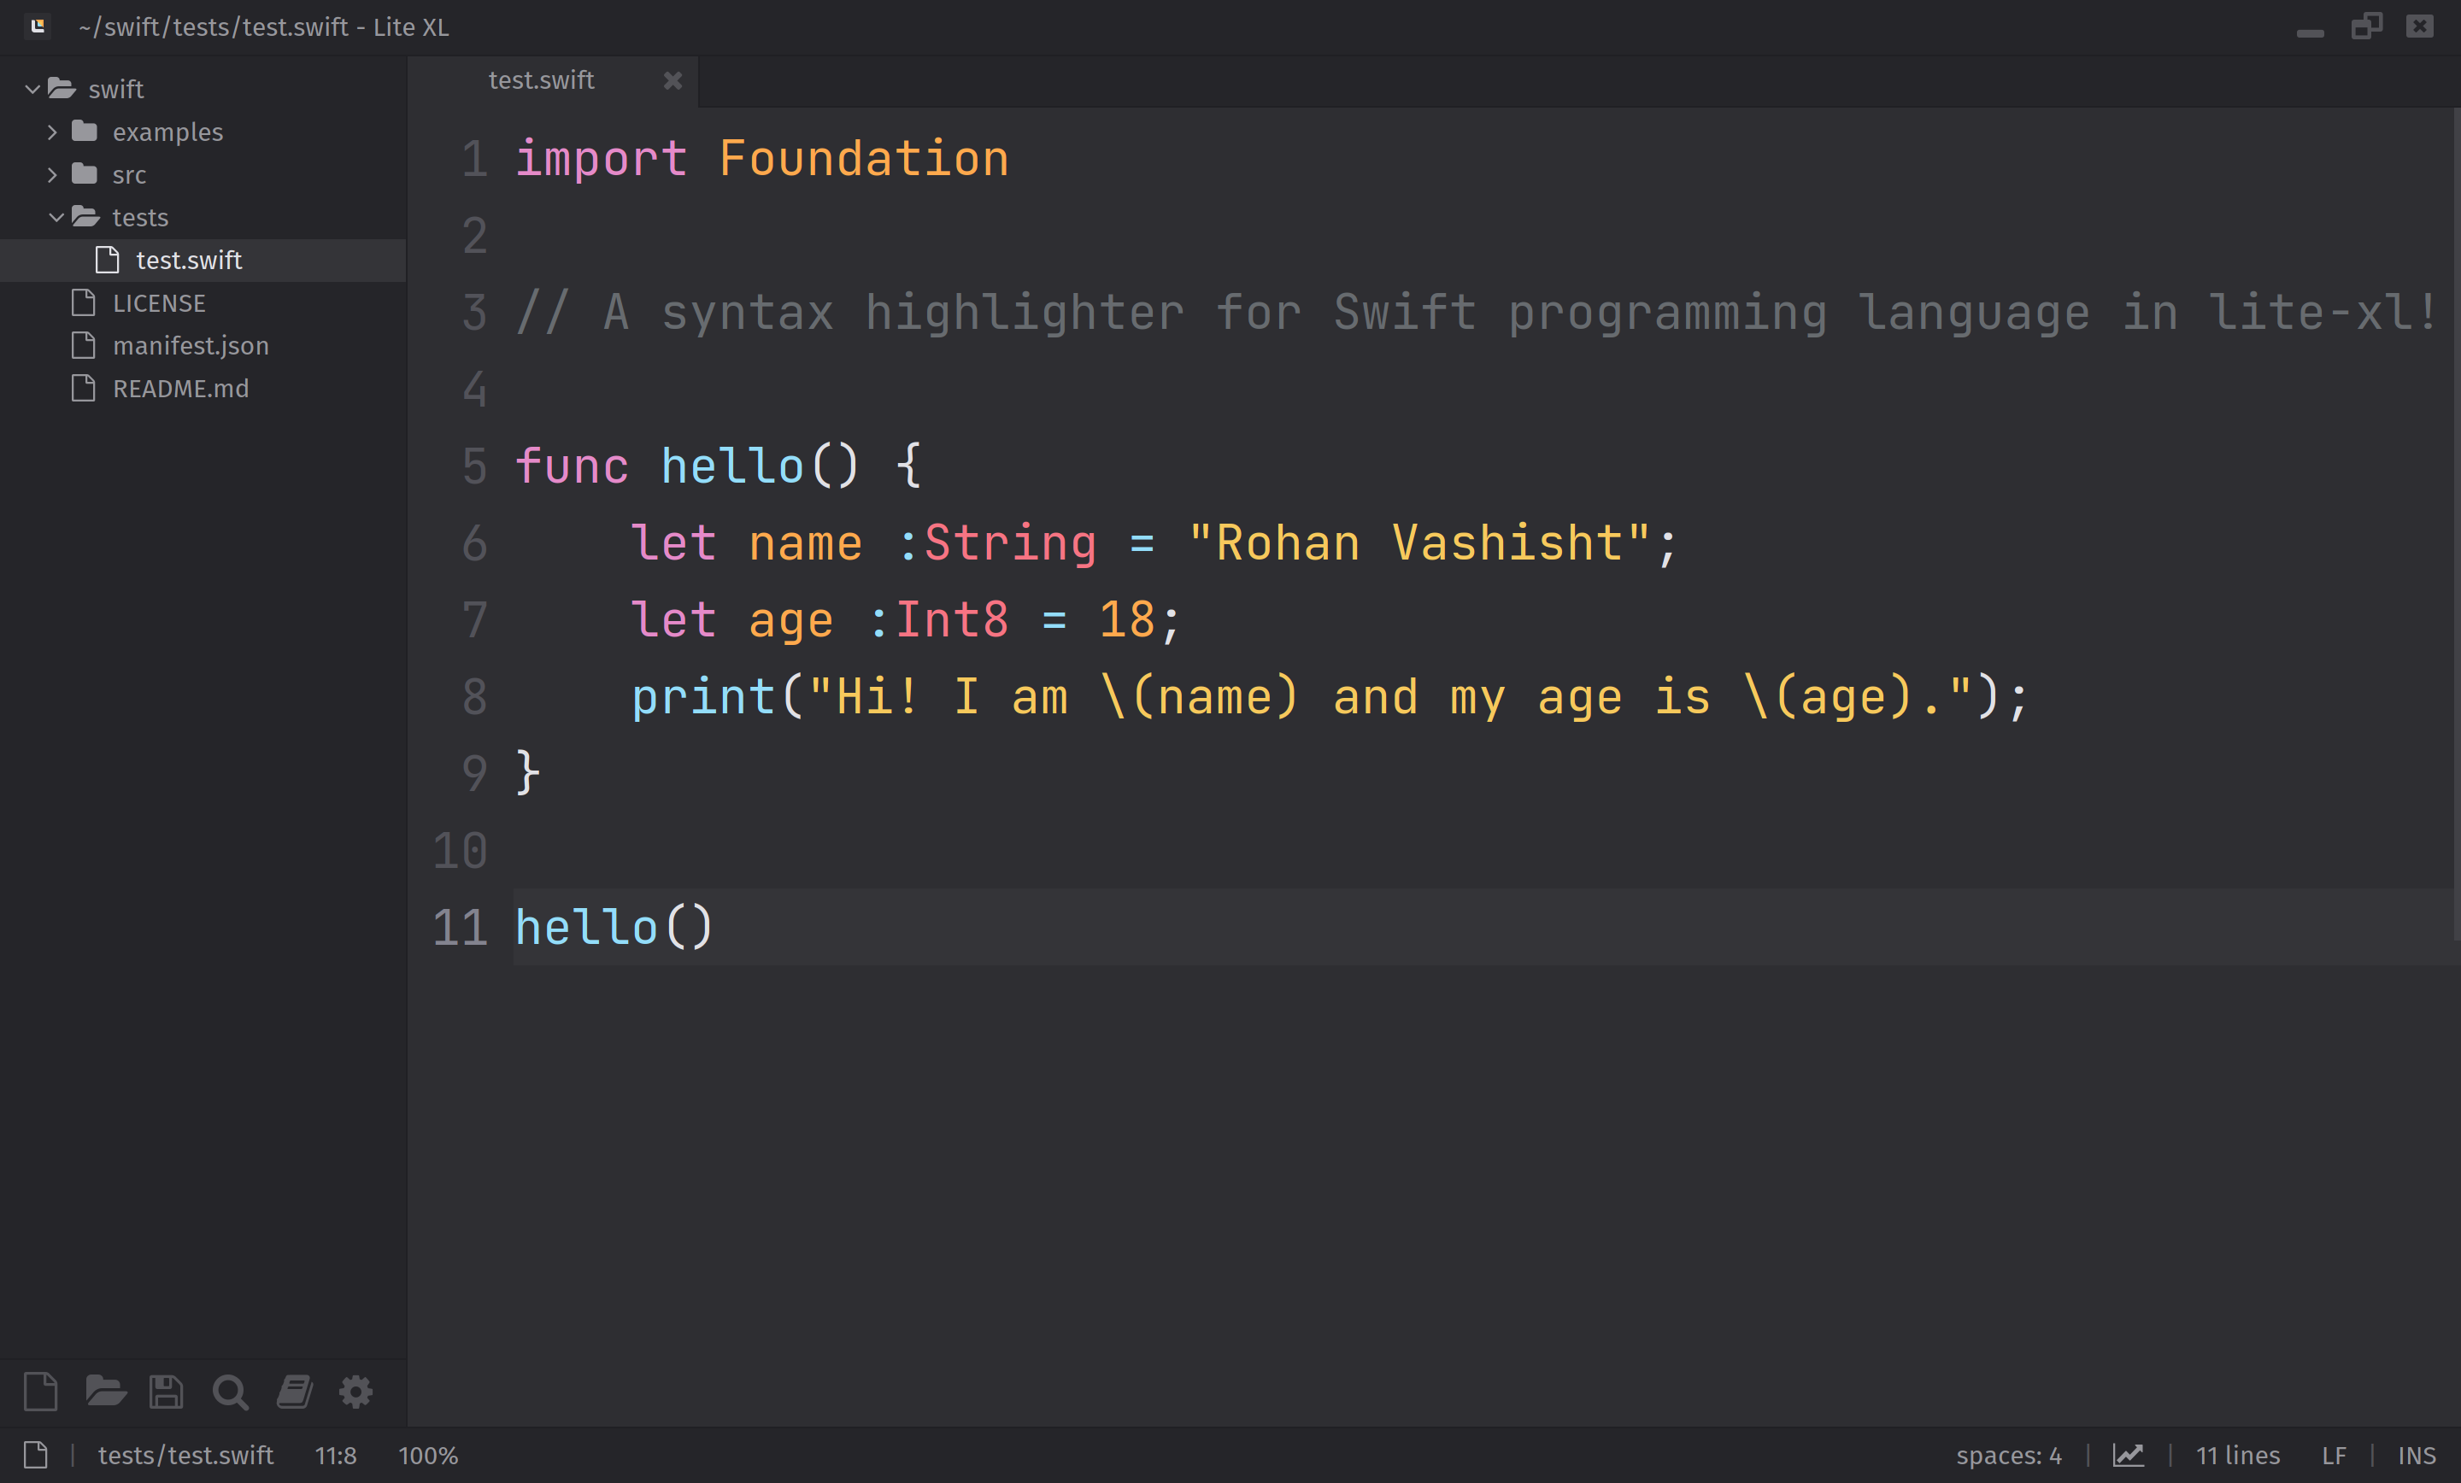Click the LF line ending indicator
2461x1483 pixels.
[2333, 1455]
